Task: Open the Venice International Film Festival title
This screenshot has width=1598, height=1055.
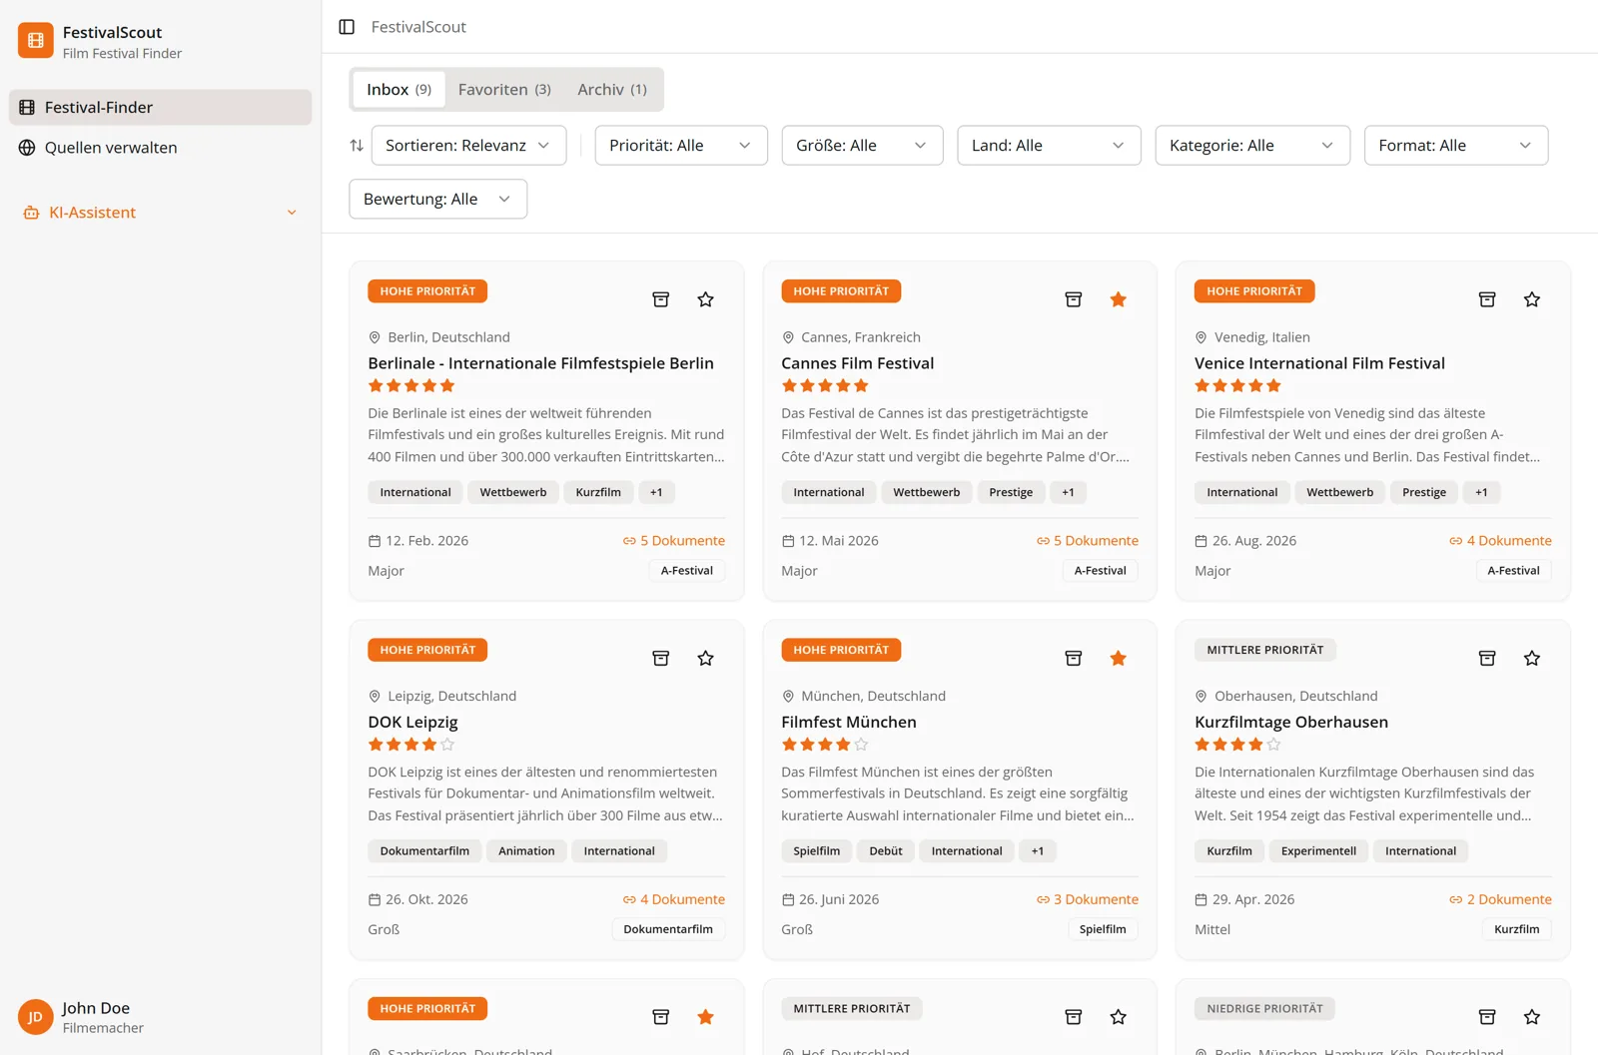Action: click(1319, 363)
